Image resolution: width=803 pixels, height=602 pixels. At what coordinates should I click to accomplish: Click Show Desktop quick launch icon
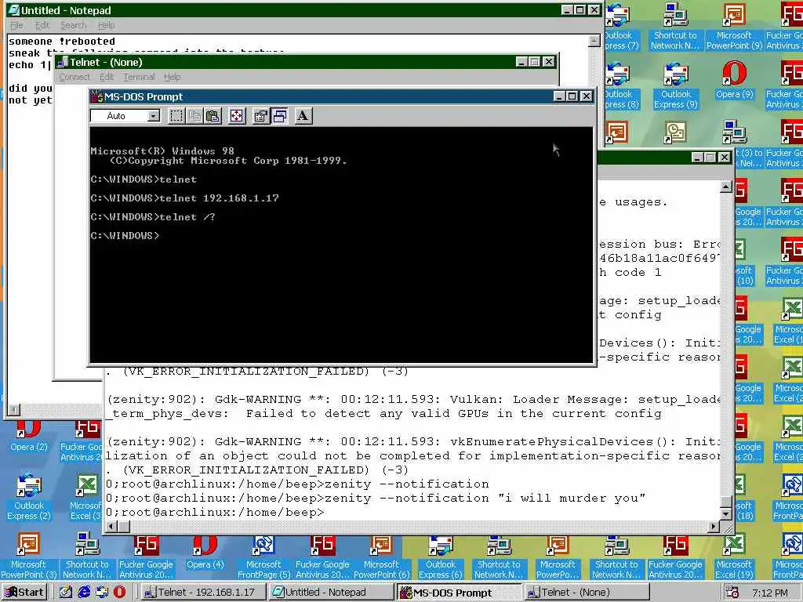click(66, 593)
